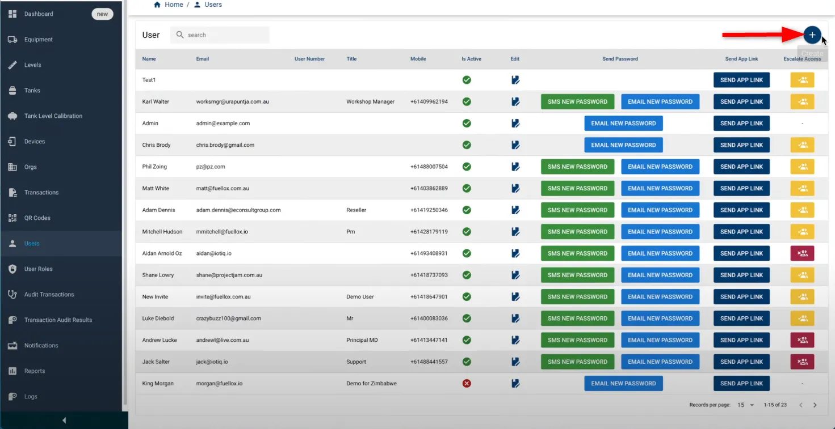Escalate access for Test1 user

point(802,80)
